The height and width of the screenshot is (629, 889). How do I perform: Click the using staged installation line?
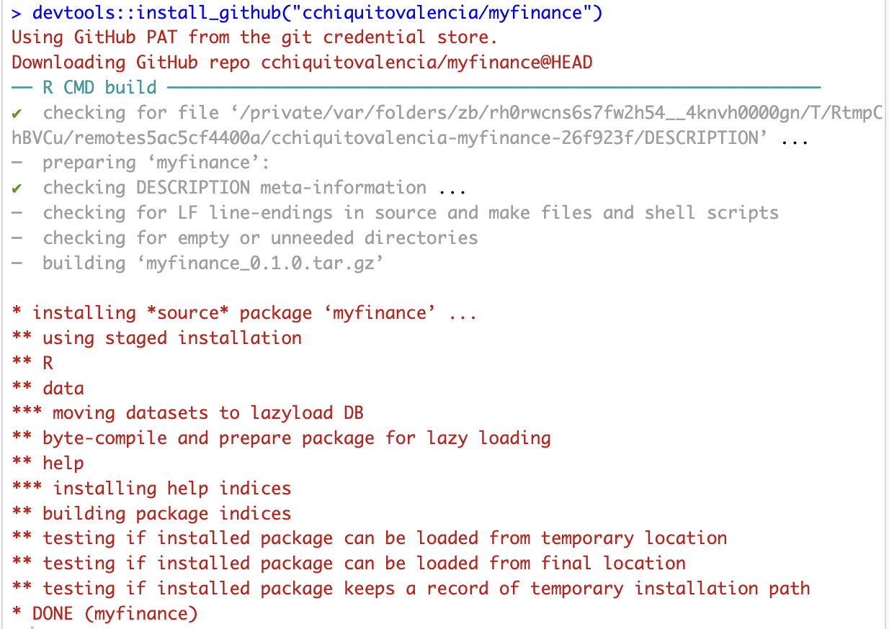pos(156,338)
